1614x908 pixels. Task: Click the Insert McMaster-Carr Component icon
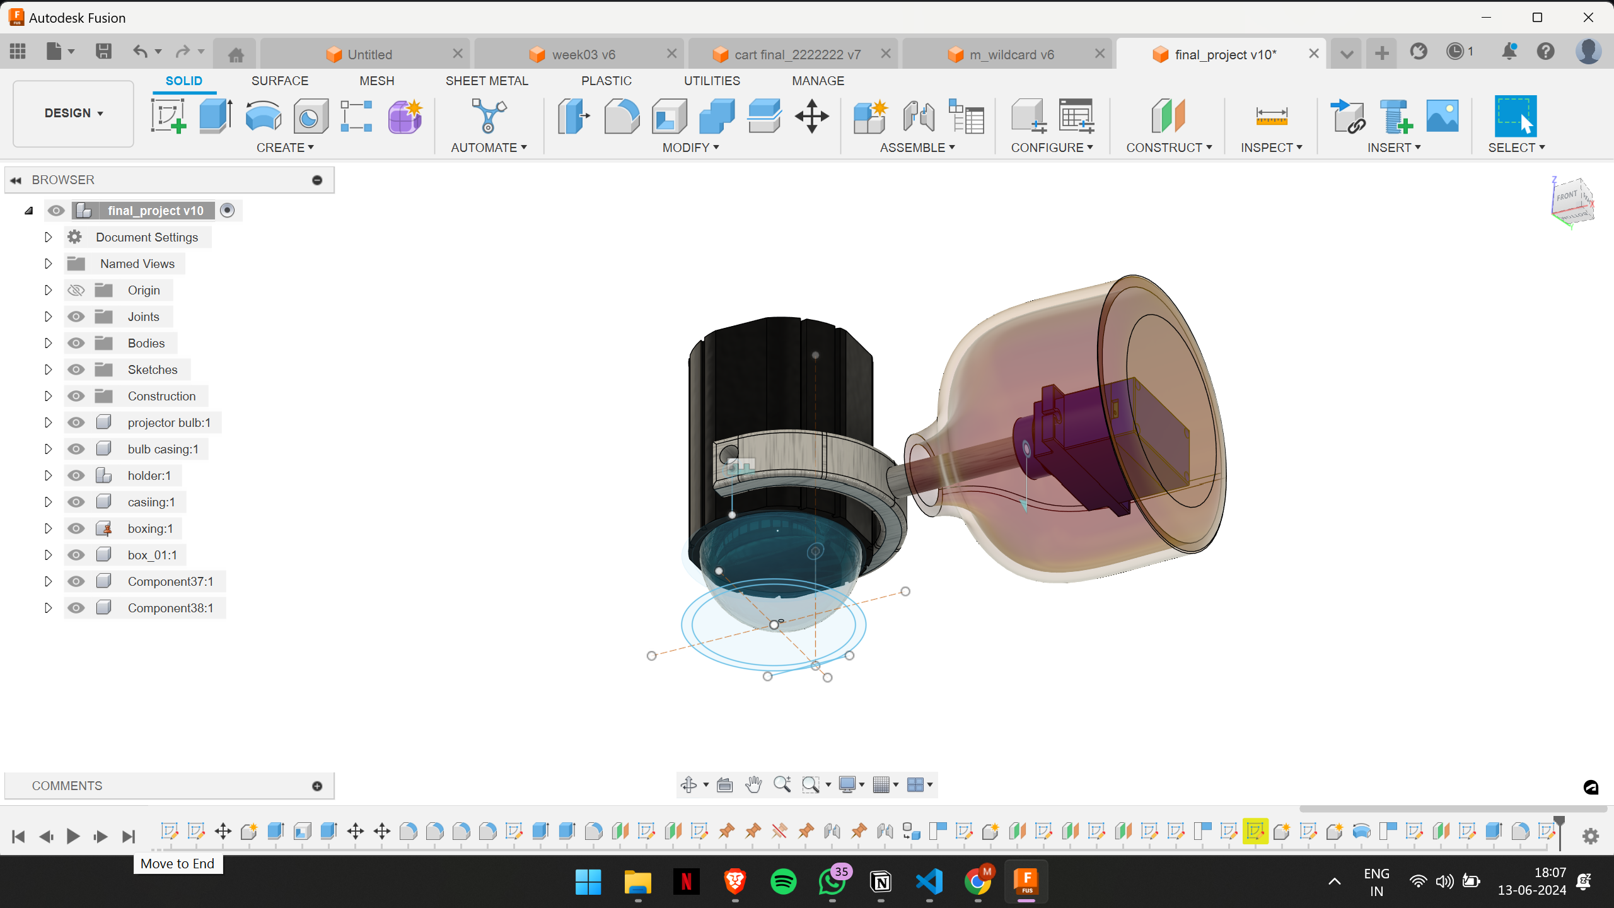[x=1395, y=116]
